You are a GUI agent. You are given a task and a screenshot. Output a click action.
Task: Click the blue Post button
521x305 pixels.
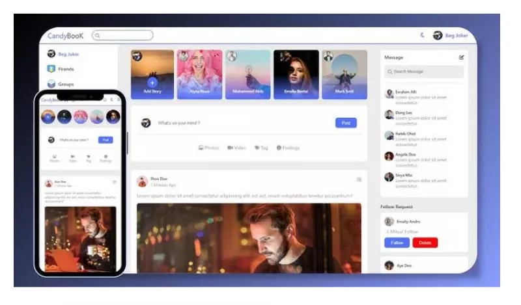point(346,123)
